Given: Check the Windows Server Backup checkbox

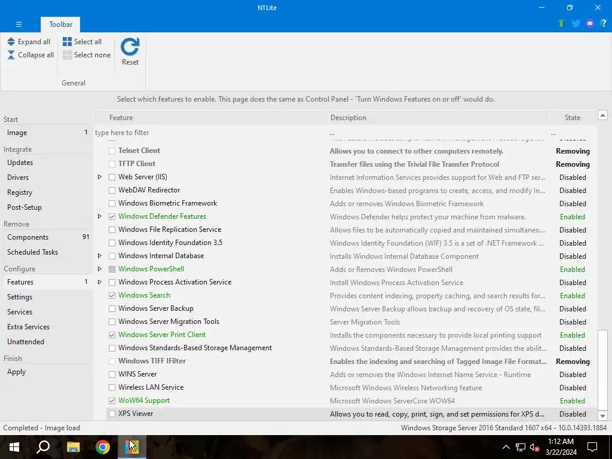Looking at the screenshot, I should click(x=112, y=309).
